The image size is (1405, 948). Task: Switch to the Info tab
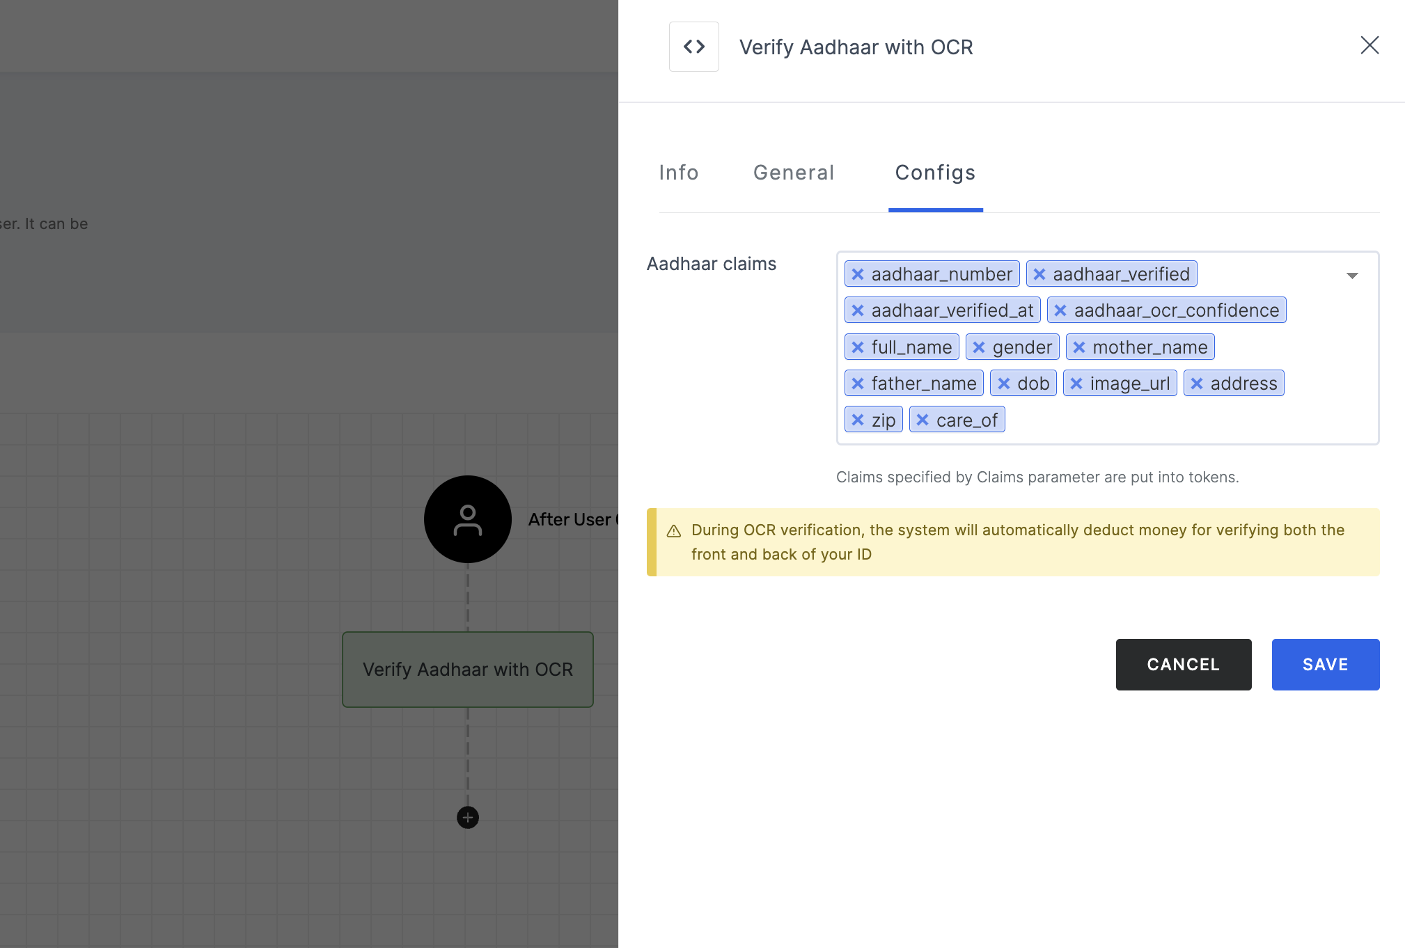[679, 173]
